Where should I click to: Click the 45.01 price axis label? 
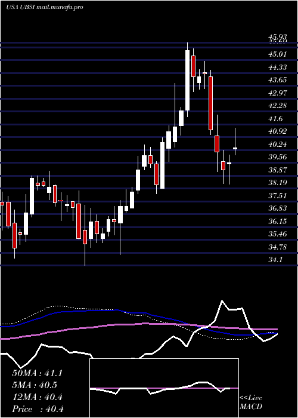point(278,54)
